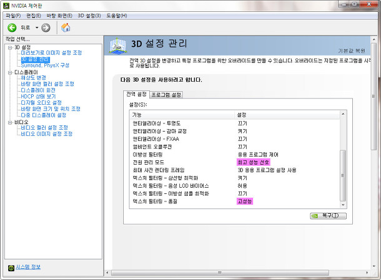Open 바탕 화면 컬러 설정 조정
381x280 pixels.
tap(47, 84)
